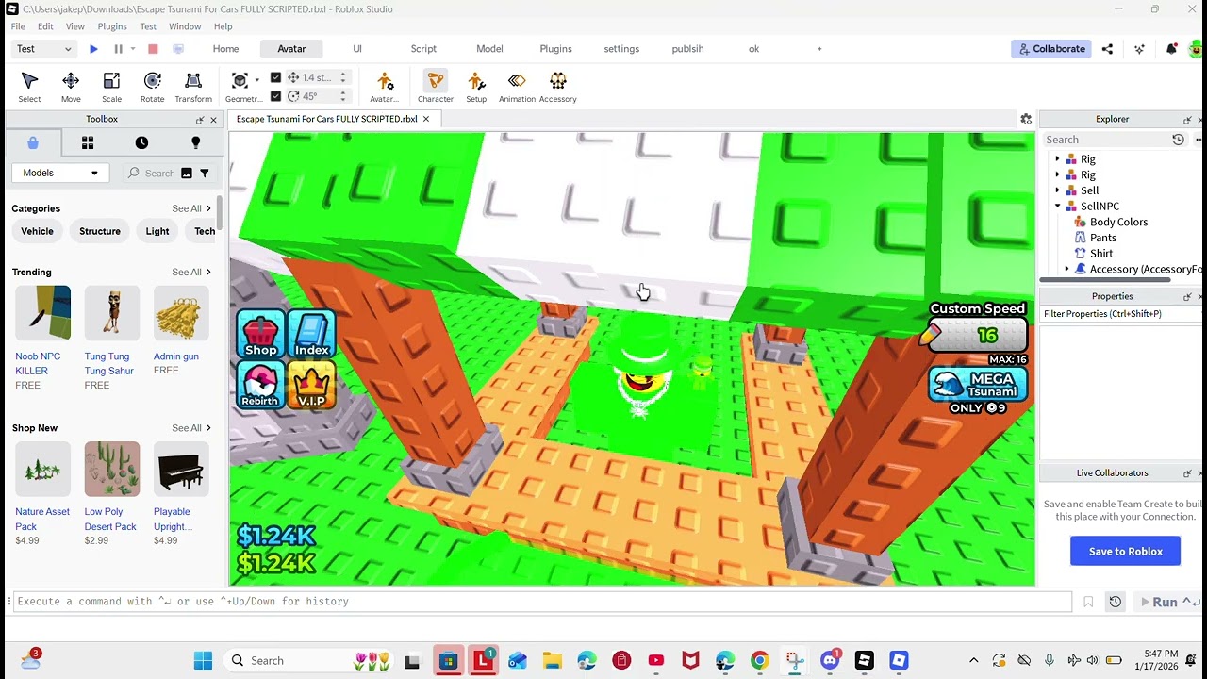Click the Save to Roblox button
Screen dimensions: 1207x679
pyautogui.click(x=1125, y=552)
